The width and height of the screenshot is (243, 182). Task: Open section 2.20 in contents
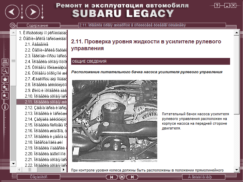click(45, 154)
